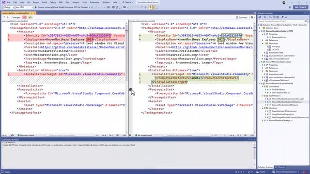Screen dimensions: 310x174
Task: Select KnownMonikersExplorerControl.xaml
Action: click(x=287, y=99)
